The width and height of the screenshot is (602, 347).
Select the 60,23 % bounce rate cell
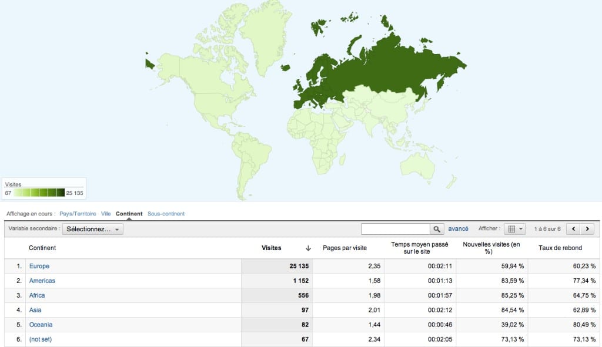tap(564, 266)
